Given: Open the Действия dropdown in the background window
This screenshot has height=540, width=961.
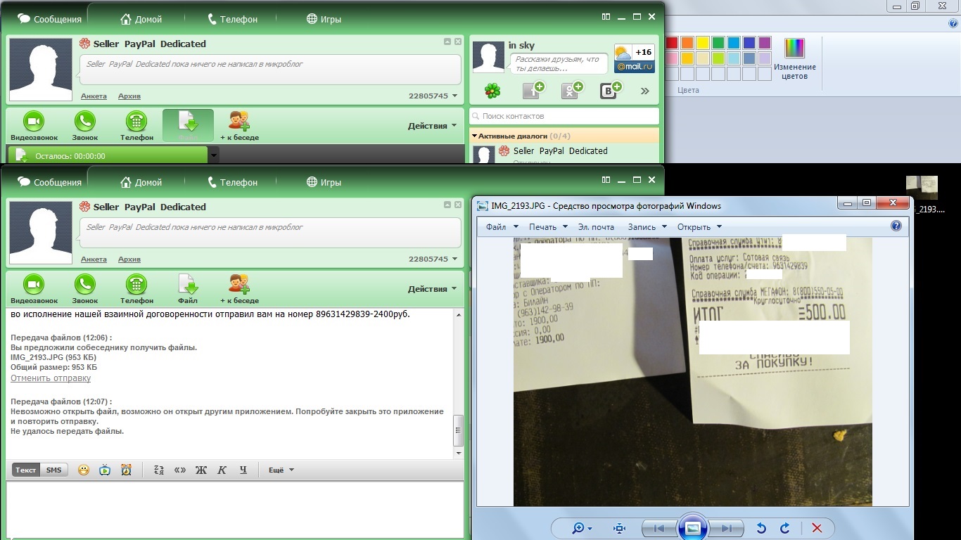Looking at the screenshot, I should [432, 126].
